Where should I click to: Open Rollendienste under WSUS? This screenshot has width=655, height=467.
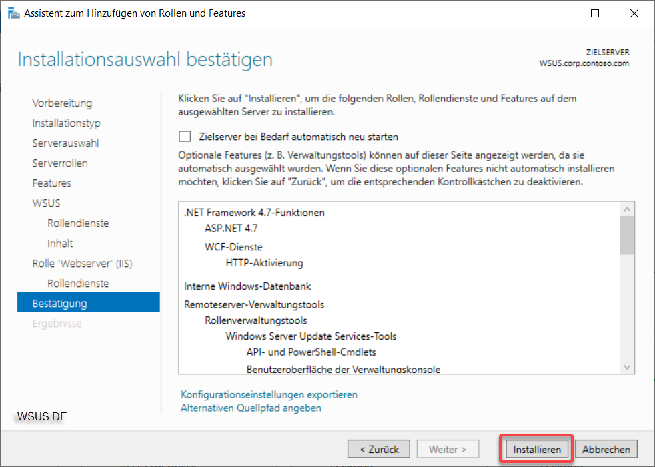pyautogui.click(x=78, y=223)
